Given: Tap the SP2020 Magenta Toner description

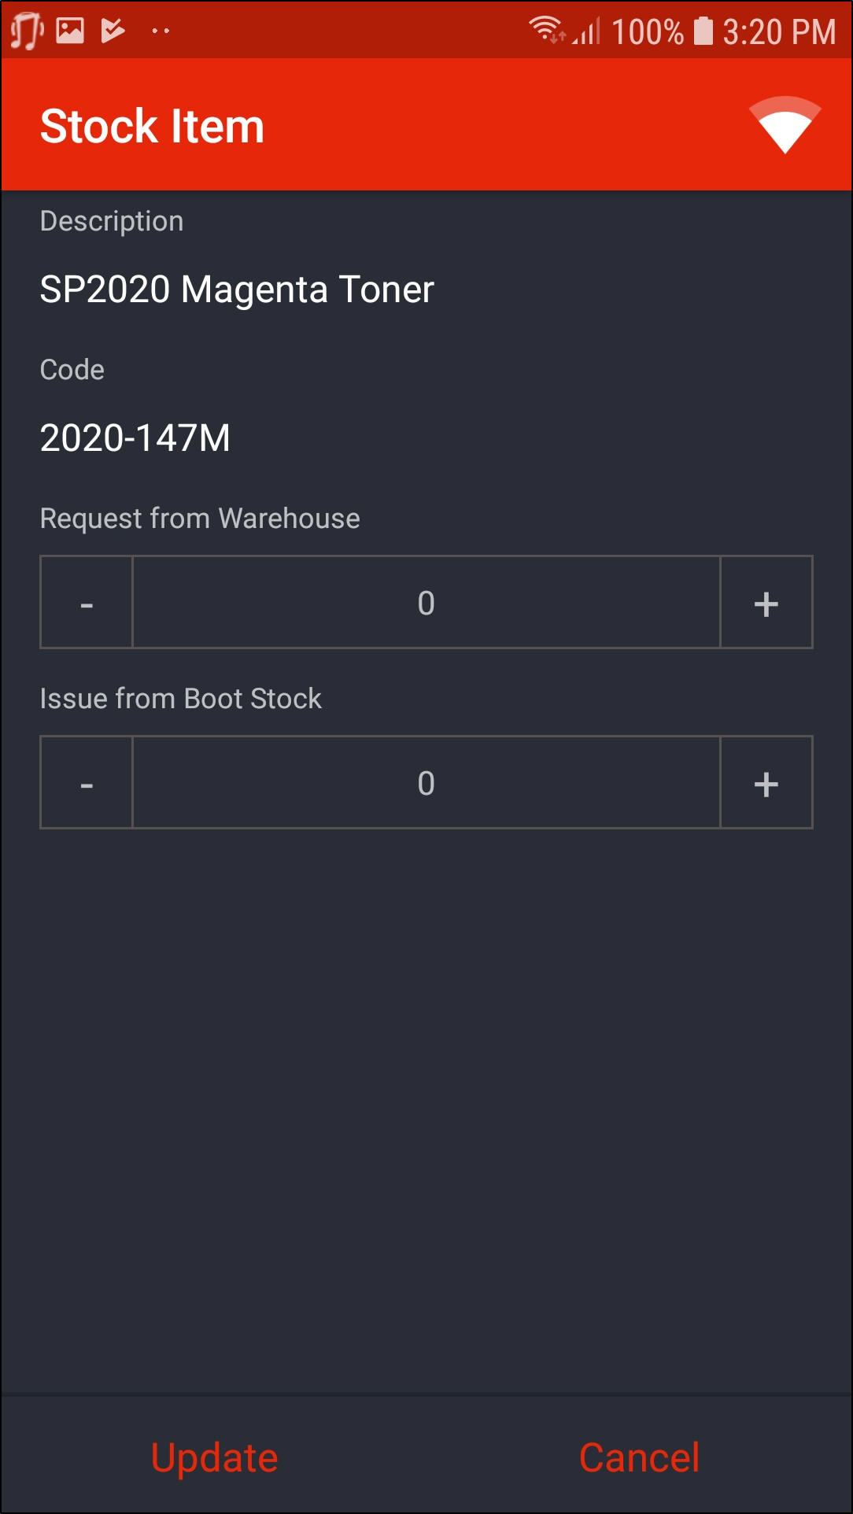Looking at the screenshot, I should 237,290.
